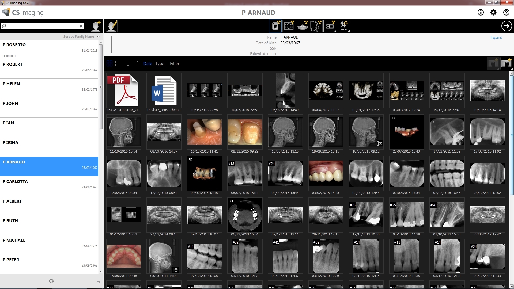Select patient P IAN
Viewport: 514px width, 289px height.
(x=49, y=127)
